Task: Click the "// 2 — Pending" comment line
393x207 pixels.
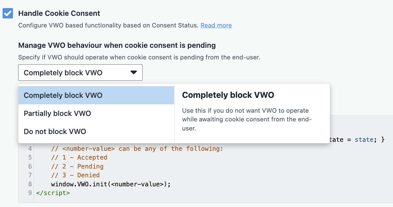Action: [77, 166]
